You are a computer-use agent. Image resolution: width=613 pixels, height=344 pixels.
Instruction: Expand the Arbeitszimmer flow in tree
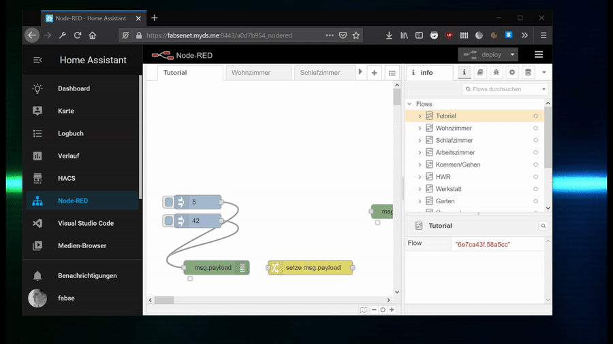point(420,152)
